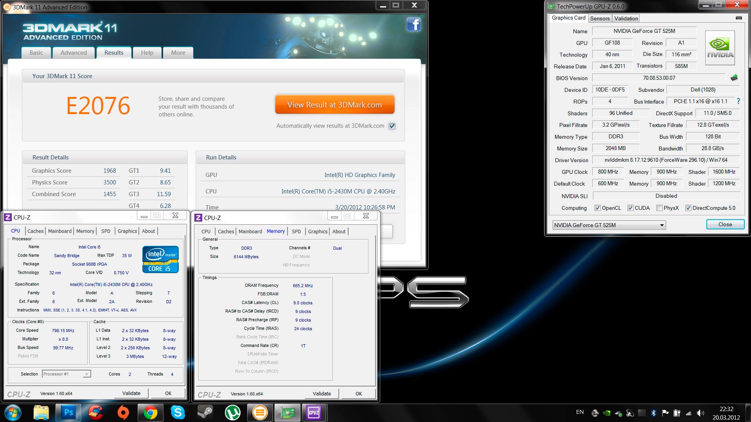
Task: Click Close button in GPU-Z
Action: tap(725, 224)
